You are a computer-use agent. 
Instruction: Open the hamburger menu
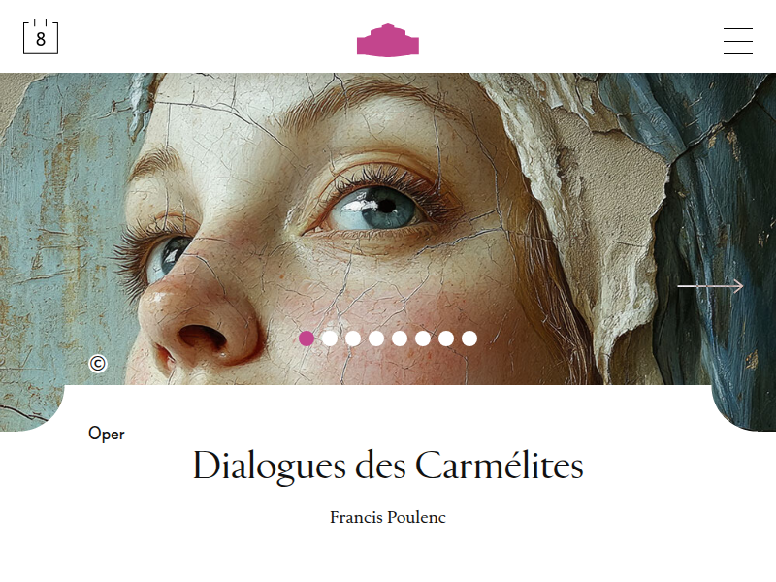(738, 41)
